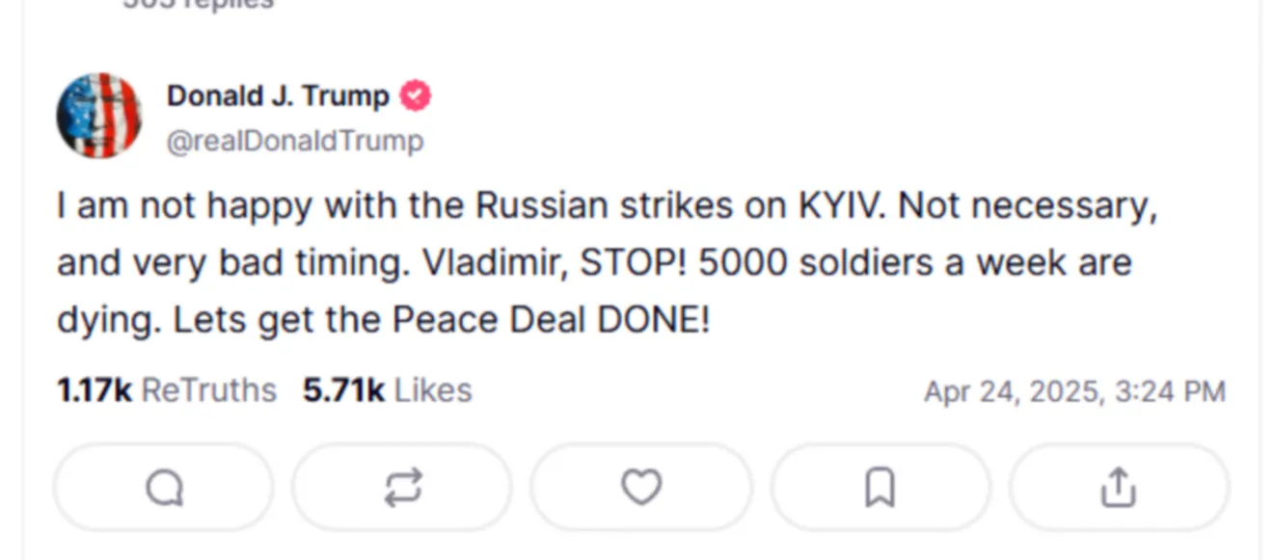Click the word DONE! ending the post

(x=654, y=320)
